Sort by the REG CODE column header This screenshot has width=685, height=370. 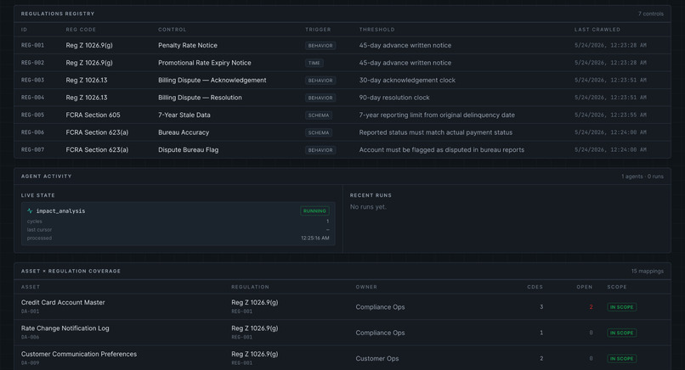81,30
